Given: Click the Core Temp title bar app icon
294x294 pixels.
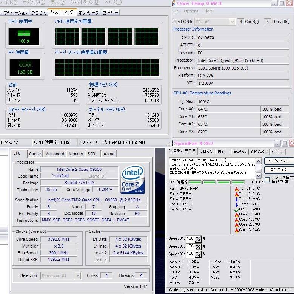Looking at the screenshot, I should coord(174,3).
